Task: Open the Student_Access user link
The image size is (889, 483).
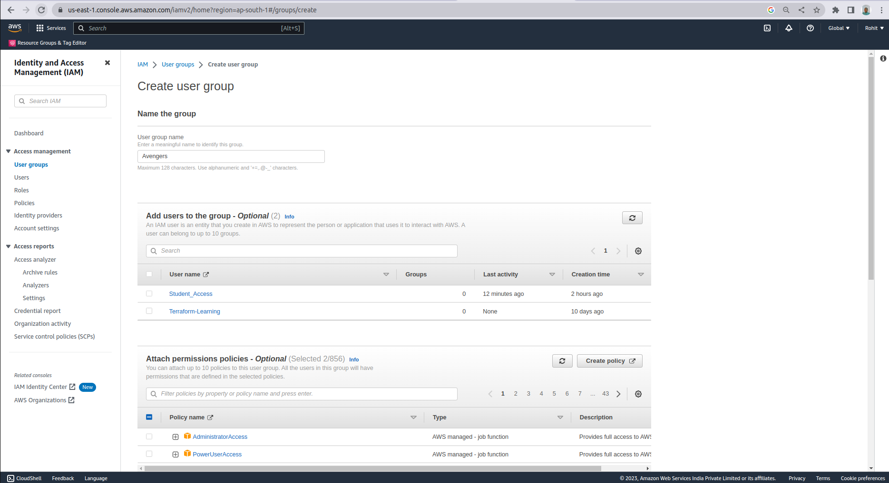Action: [x=191, y=294]
